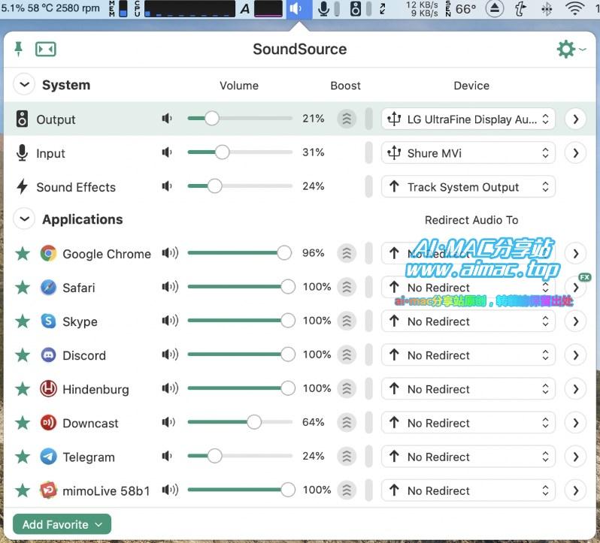Image resolution: width=600 pixels, height=543 pixels.
Task: Unfavorite Telegram star
Action: (x=23, y=457)
